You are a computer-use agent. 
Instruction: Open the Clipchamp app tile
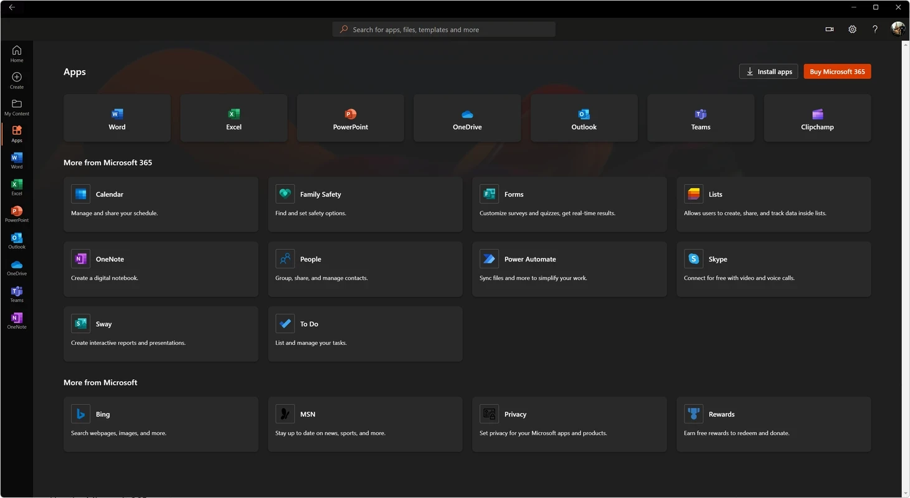tap(817, 118)
